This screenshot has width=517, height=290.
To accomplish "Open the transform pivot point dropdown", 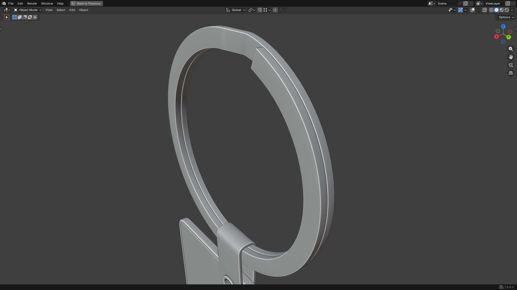I will pyautogui.click(x=251, y=10).
